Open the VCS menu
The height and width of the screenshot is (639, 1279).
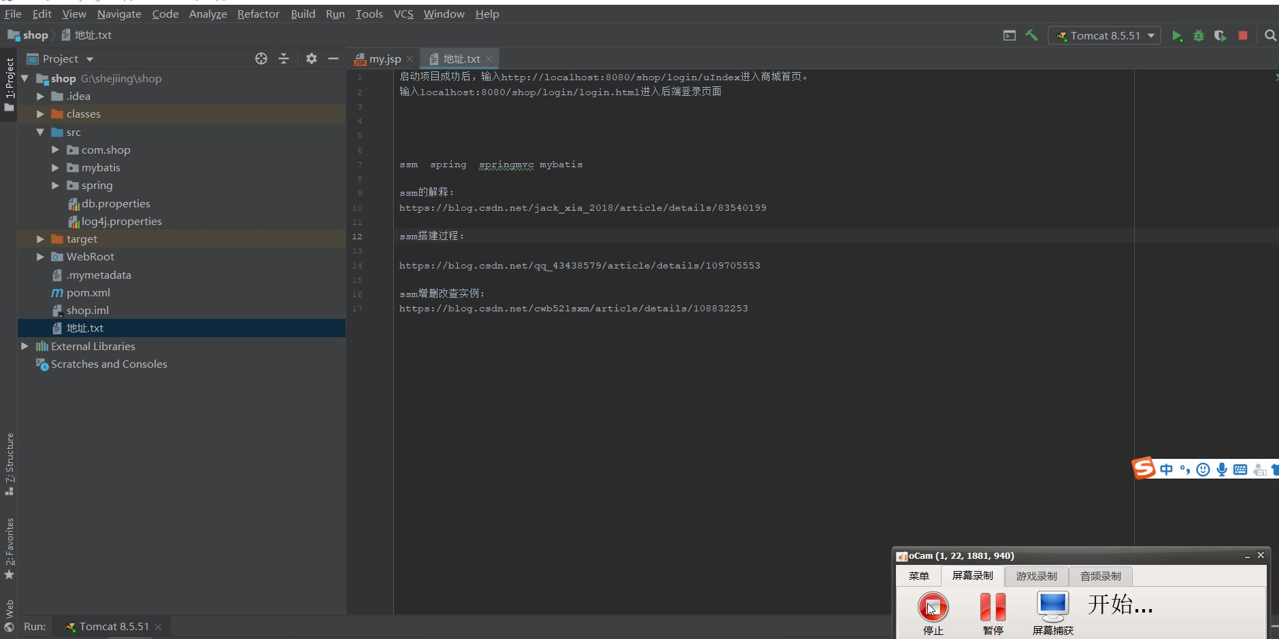coord(403,14)
